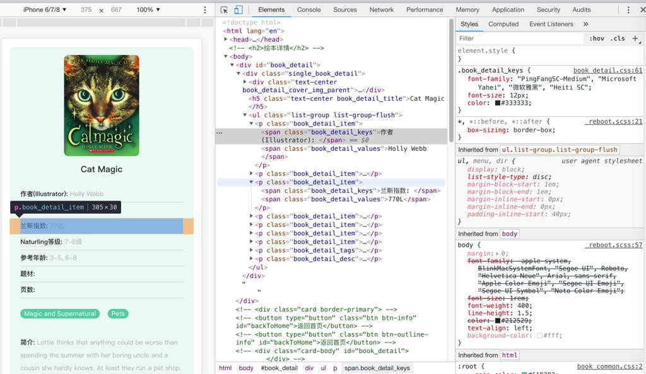Open the 100% zoom dropdown
This screenshot has height=374, width=646.
coord(148,10)
